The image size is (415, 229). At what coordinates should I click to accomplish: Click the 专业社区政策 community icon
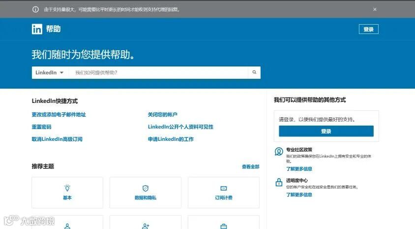[x=279, y=152]
